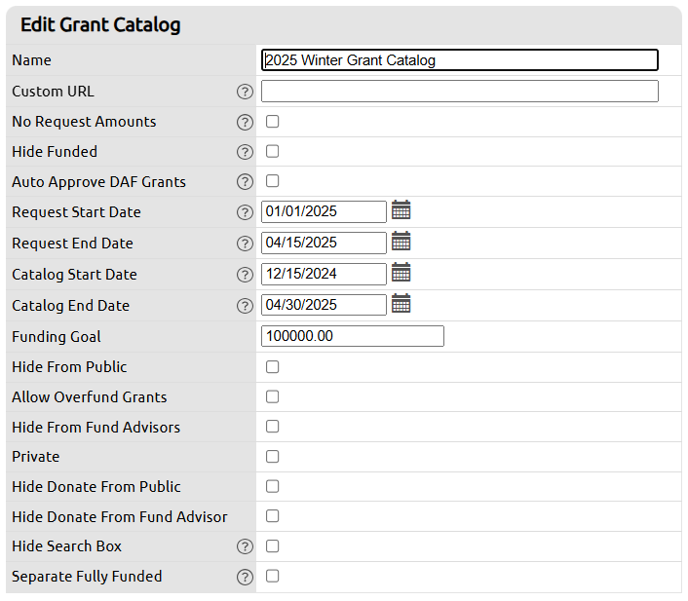Open calendar picker for Request End Date
The width and height of the screenshot is (688, 601).
click(401, 242)
